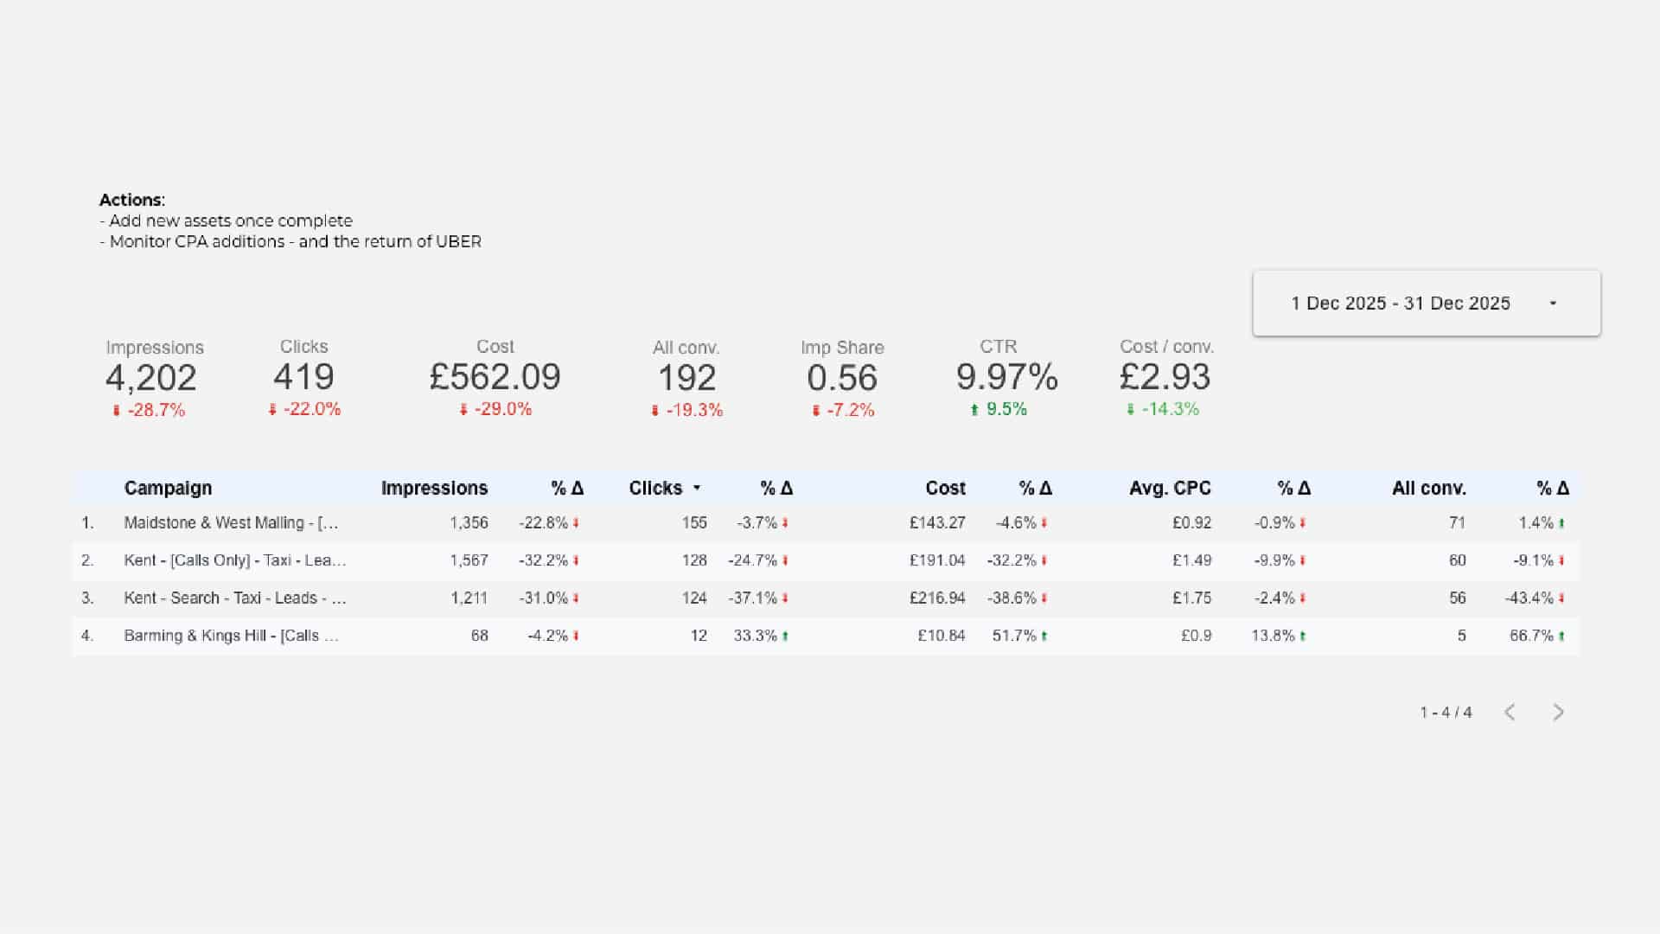The height and width of the screenshot is (934, 1660).
Task: Click the Imp Share 0.56 scorecard
Action: coord(842,378)
